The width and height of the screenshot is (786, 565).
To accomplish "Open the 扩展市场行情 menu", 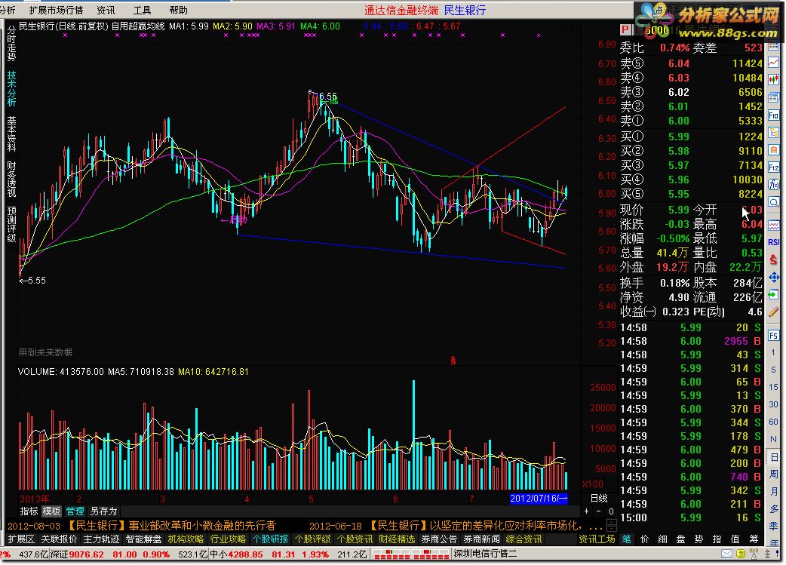I will [56, 10].
